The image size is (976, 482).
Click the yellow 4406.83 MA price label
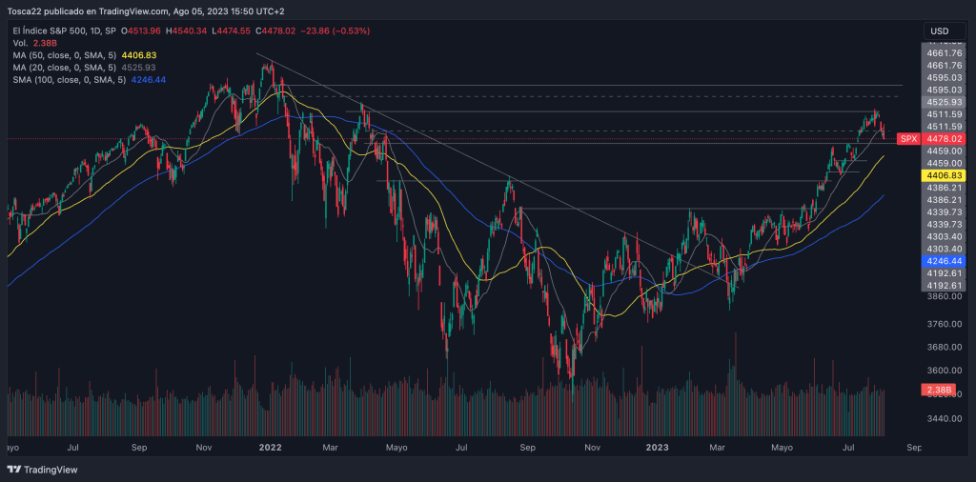[944, 176]
